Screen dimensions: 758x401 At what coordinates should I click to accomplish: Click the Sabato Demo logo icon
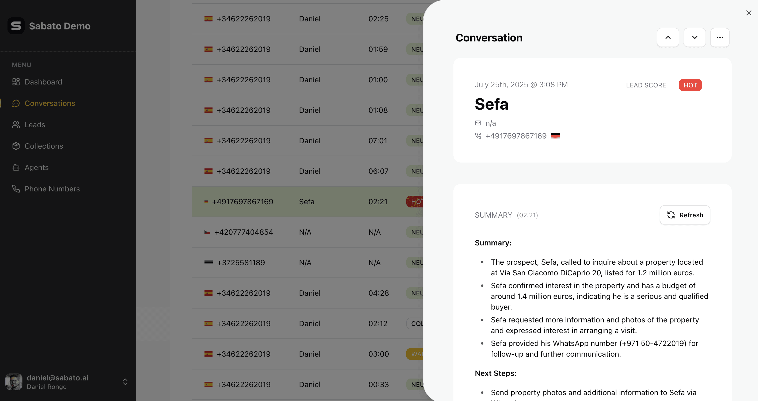[16, 26]
